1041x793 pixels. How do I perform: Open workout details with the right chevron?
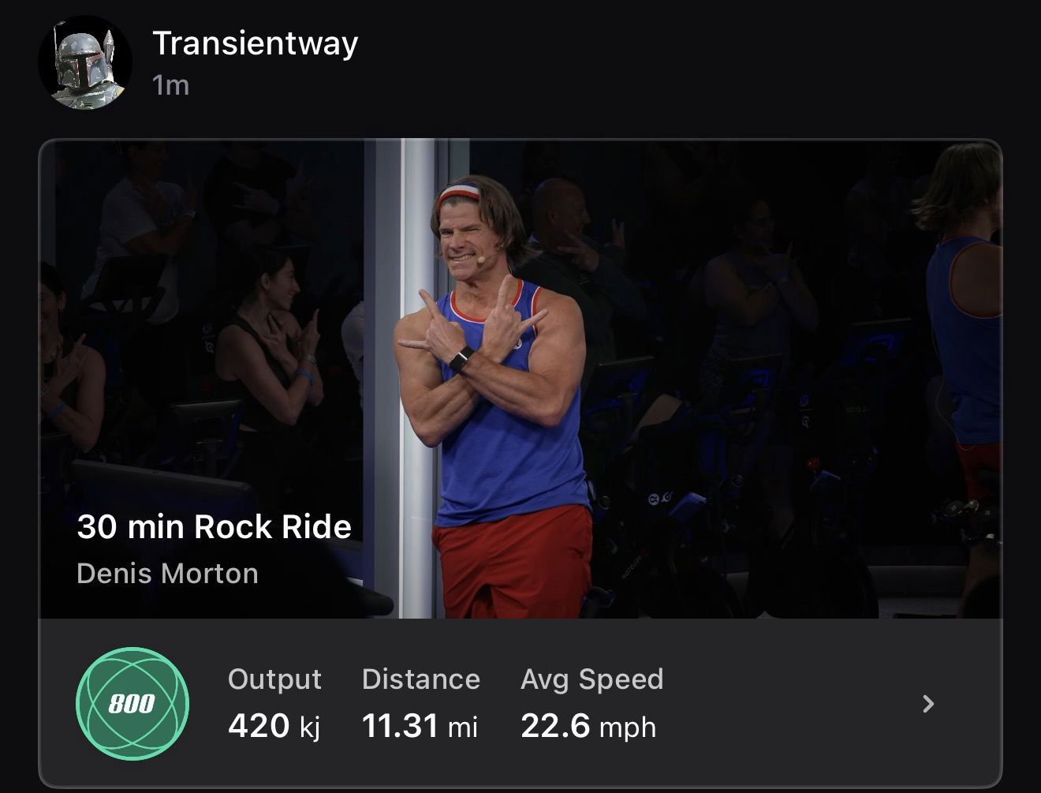click(x=928, y=704)
